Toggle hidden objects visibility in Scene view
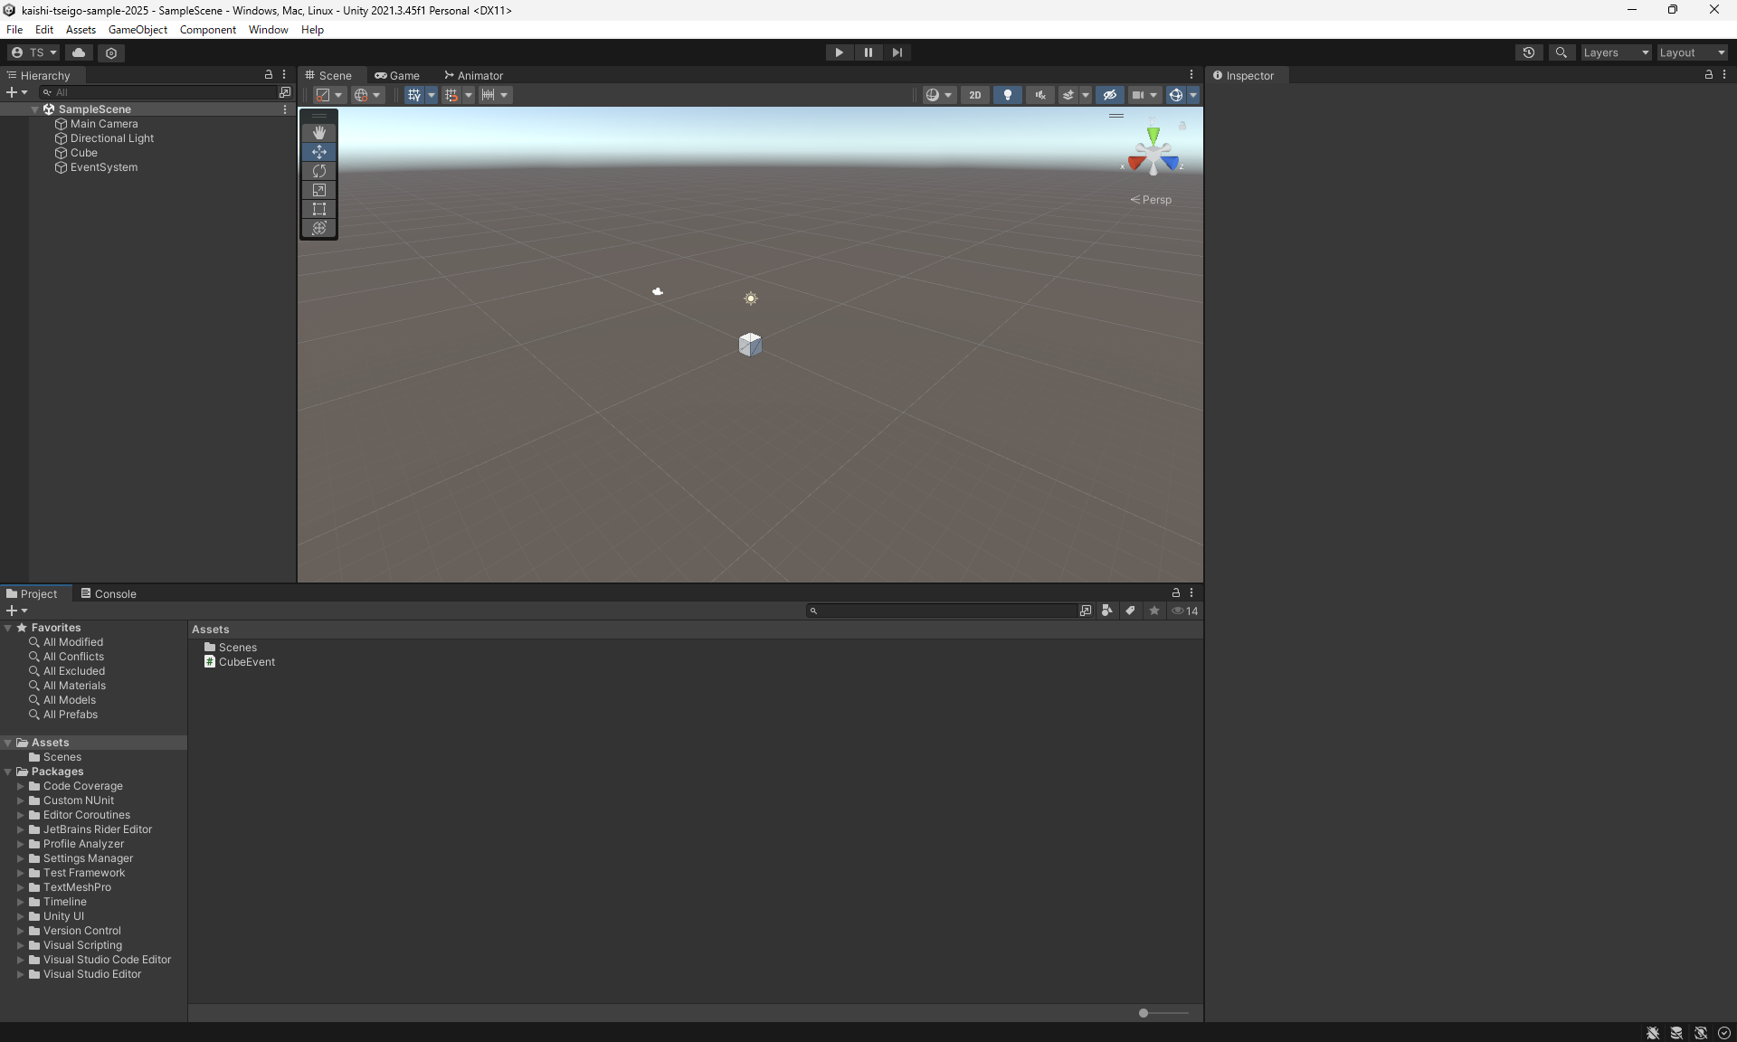This screenshot has width=1737, height=1042. click(x=1110, y=95)
